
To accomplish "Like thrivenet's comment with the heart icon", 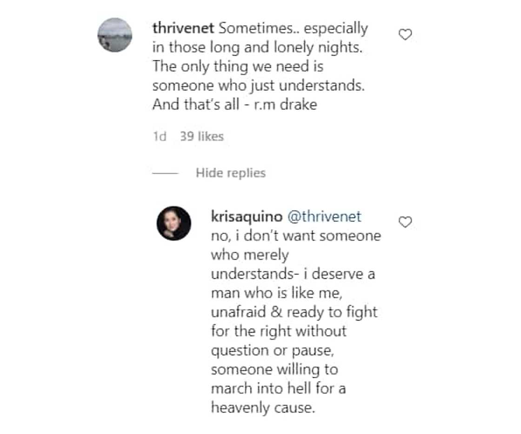I will pos(406,34).
